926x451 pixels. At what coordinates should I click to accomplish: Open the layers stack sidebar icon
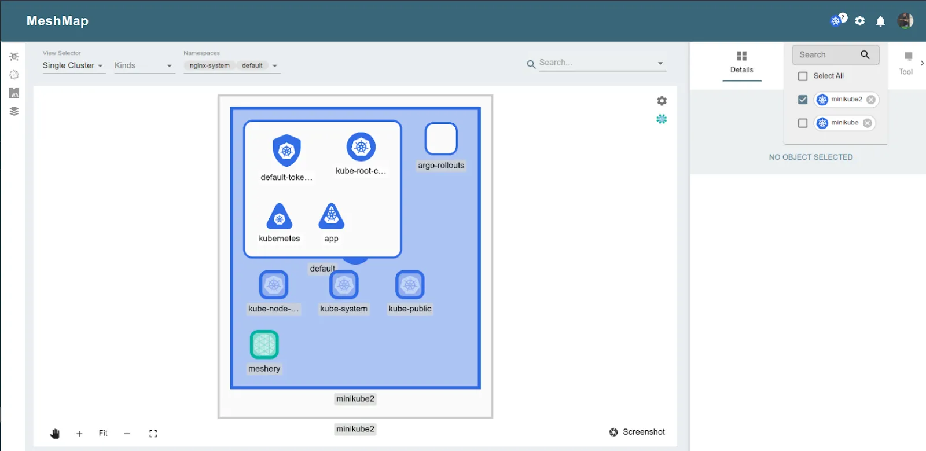tap(14, 111)
